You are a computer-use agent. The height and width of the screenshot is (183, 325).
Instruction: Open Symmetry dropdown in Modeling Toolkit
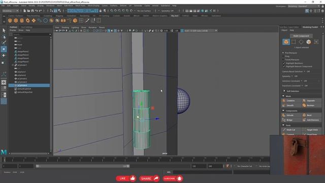point(292,76)
